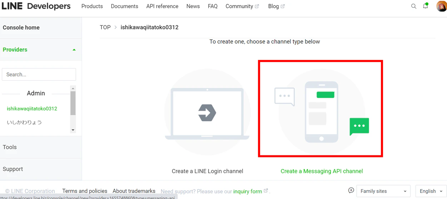Click the provider list scroll-down arrow
Viewport: 447px width, 199px height.
(x=73, y=130)
